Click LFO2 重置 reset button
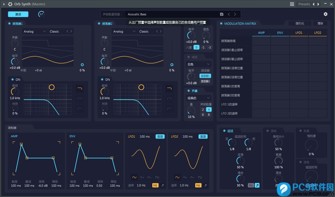The width and height of the screenshot is (335, 197). pos(203,136)
